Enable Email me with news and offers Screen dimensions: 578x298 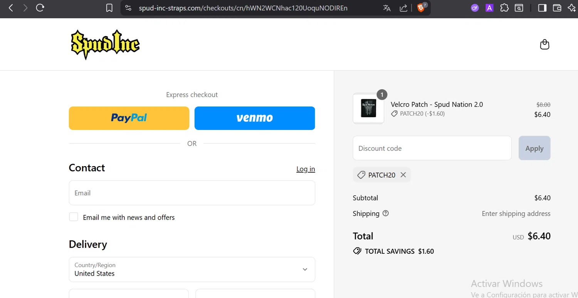click(74, 217)
